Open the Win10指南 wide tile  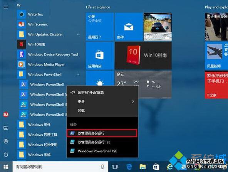[143, 56]
